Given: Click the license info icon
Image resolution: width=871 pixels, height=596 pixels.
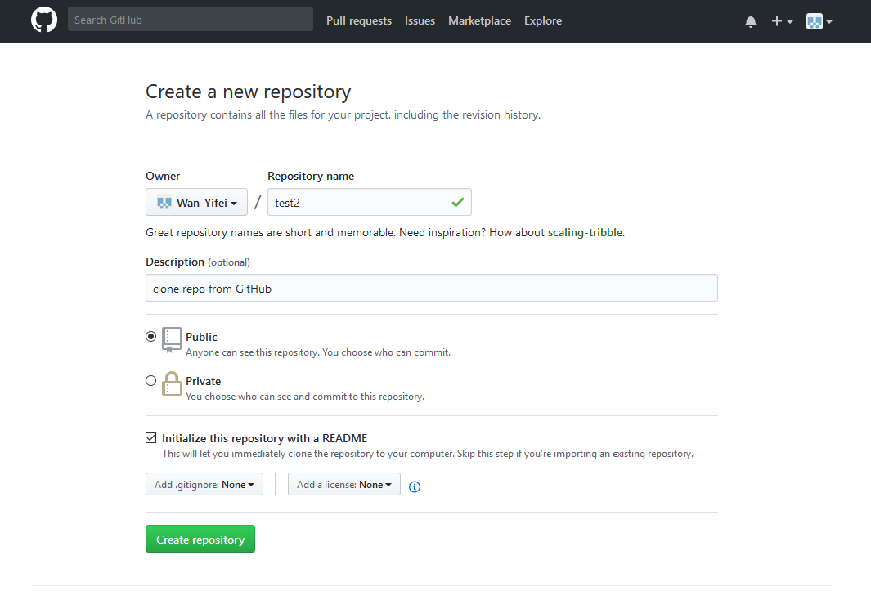Looking at the screenshot, I should click(415, 486).
